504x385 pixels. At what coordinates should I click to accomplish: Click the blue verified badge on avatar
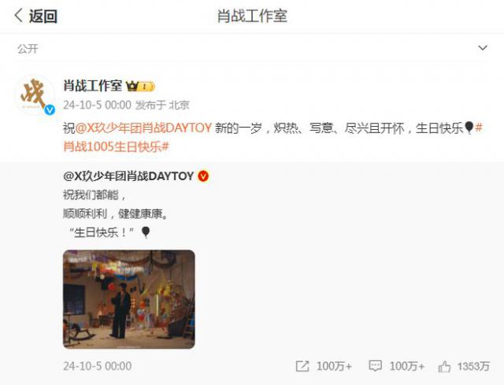click(x=50, y=110)
